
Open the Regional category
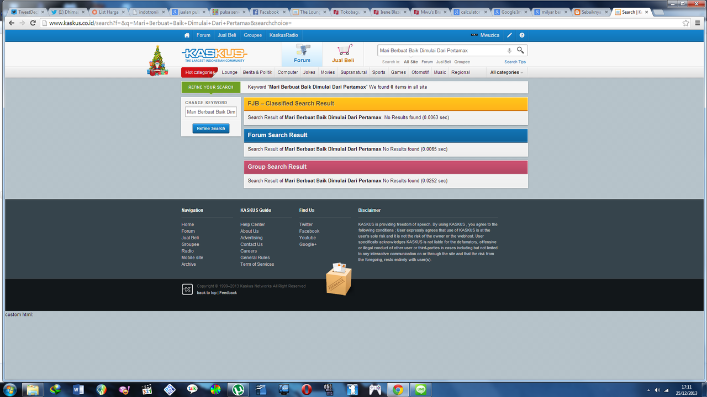pos(461,72)
